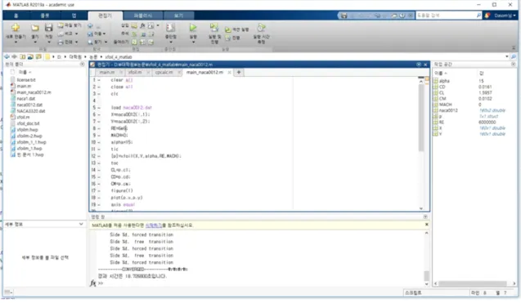
Task: Open the Current Folder panel actions menu
Action: tap(83, 64)
